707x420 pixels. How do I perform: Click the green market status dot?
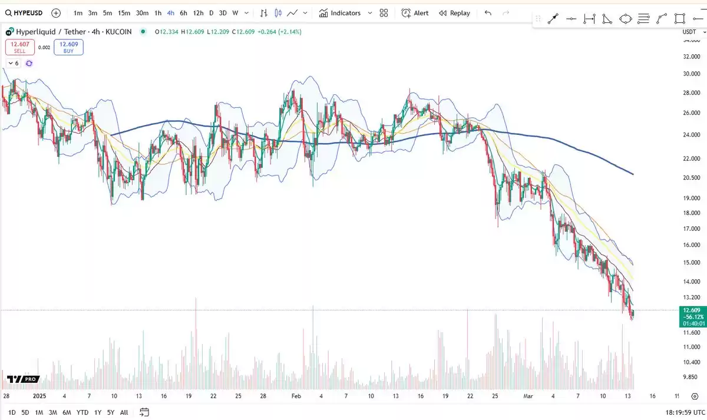coord(143,32)
